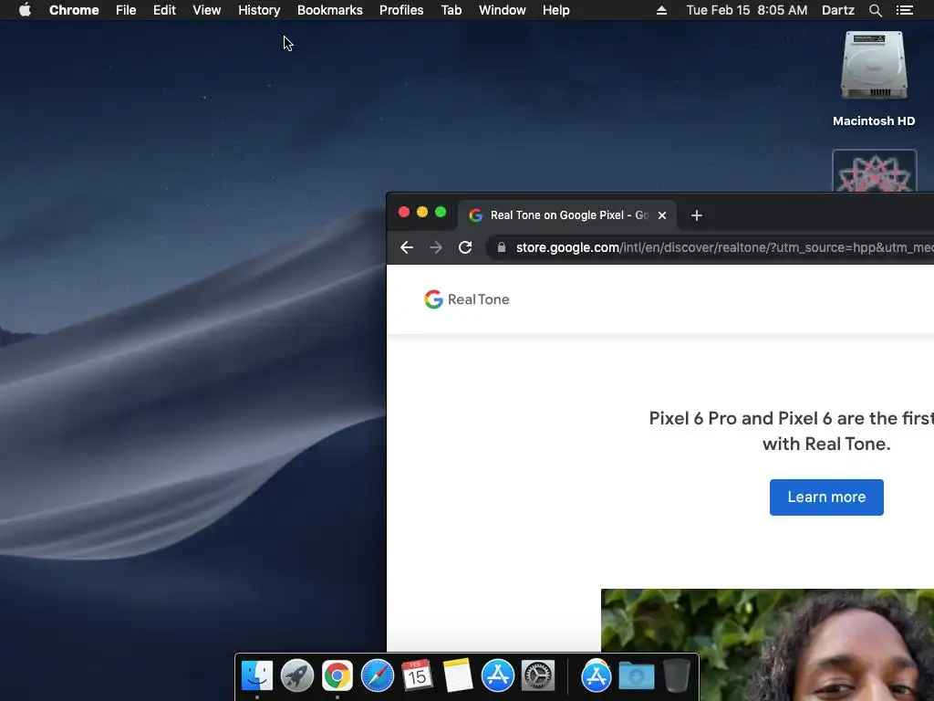This screenshot has width=934, height=701.
Task: Open the Help menu
Action: (x=555, y=10)
